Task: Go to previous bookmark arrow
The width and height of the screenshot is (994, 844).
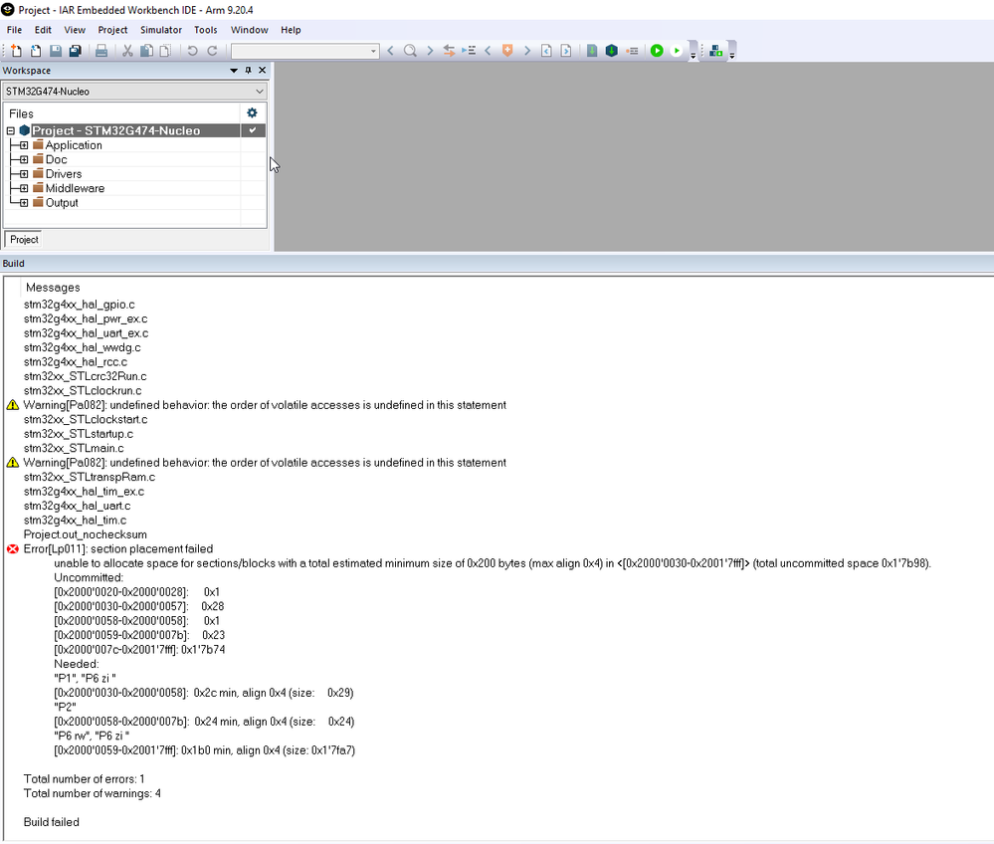Action: tap(488, 51)
